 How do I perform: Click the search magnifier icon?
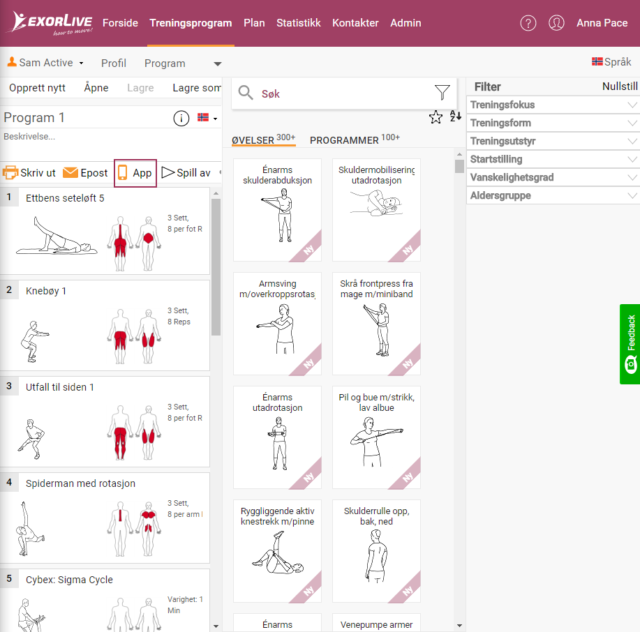(x=246, y=93)
